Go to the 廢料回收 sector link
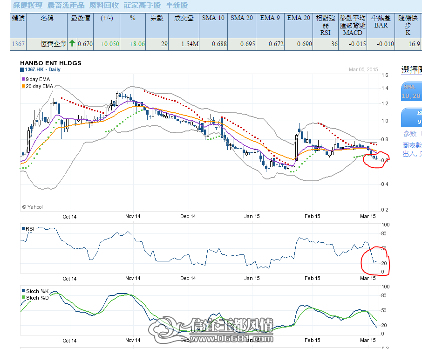The width and height of the screenshot is (422, 349). [x=104, y=5]
